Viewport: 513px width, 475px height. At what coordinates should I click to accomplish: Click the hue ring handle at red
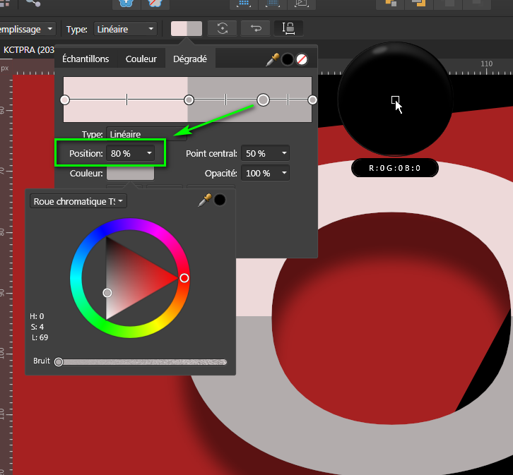[184, 278]
